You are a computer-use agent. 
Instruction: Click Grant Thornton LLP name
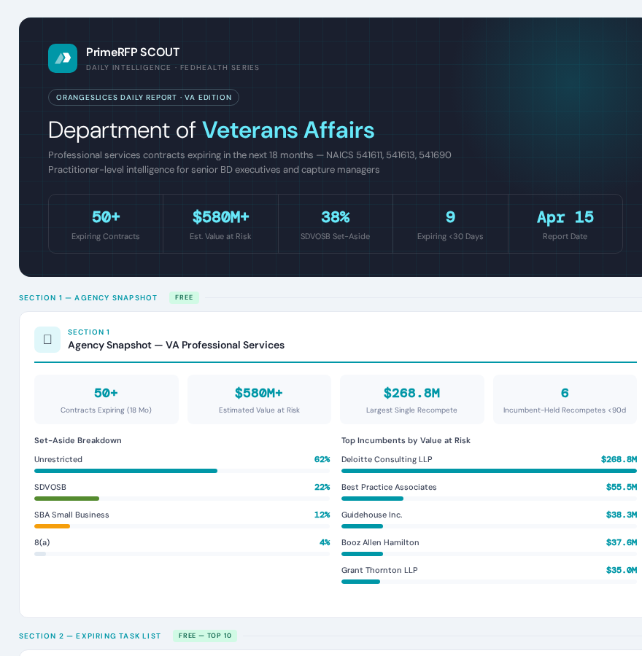pyautogui.click(x=379, y=570)
